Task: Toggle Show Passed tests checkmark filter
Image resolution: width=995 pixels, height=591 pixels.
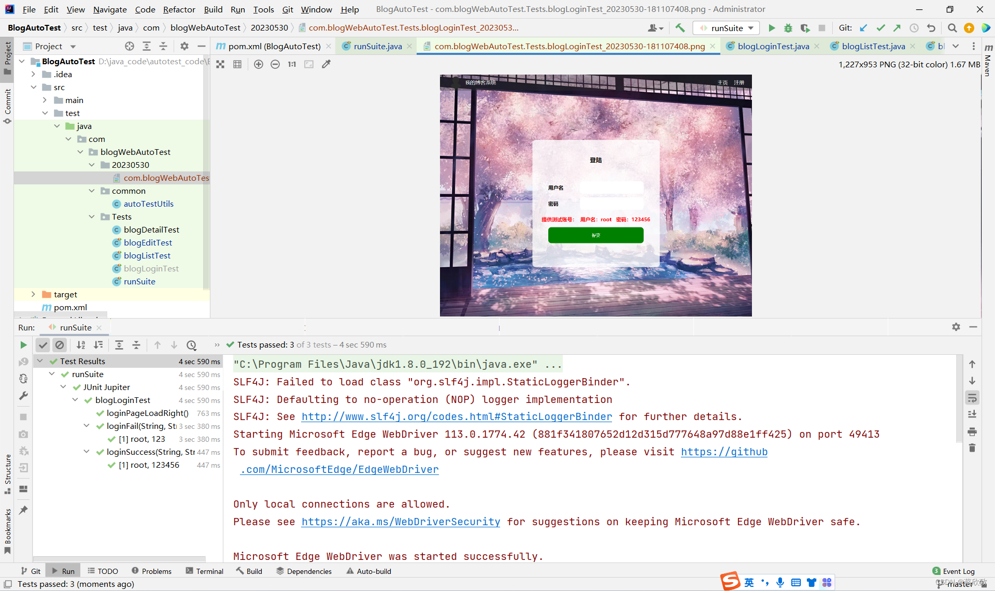Action: click(43, 345)
